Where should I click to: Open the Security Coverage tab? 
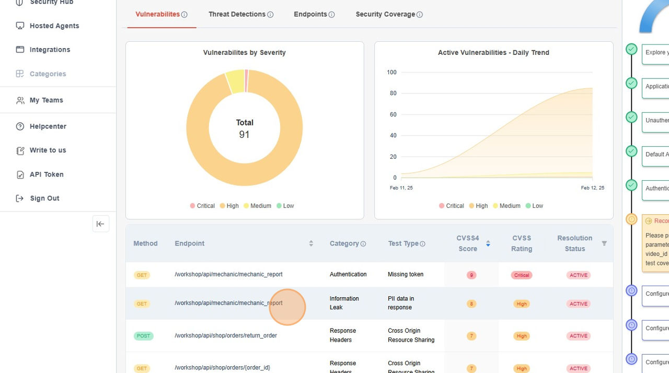pos(385,15)
